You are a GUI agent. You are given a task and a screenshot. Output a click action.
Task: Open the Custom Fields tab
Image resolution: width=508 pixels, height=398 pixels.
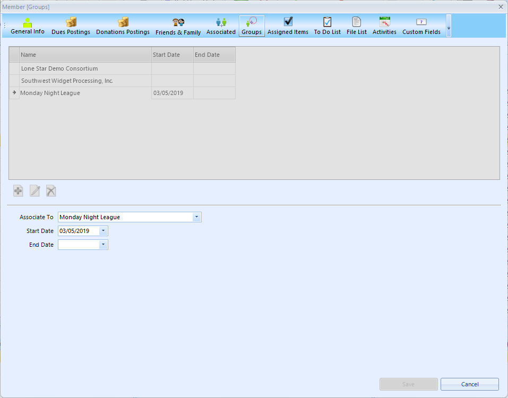click(x=421, y=26)
